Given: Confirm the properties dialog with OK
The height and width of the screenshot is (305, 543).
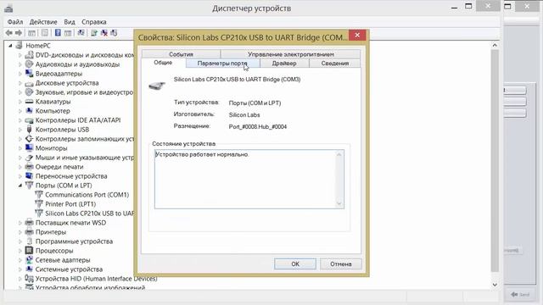Looking at the screenshot, I should [295, 263].
